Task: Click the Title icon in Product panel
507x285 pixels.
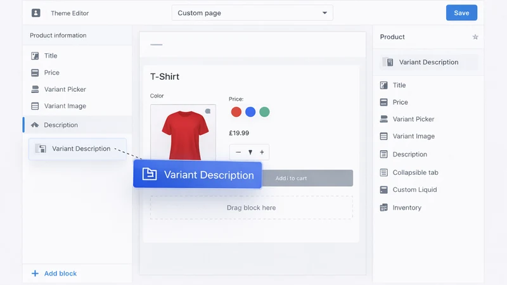Action: 384,85
